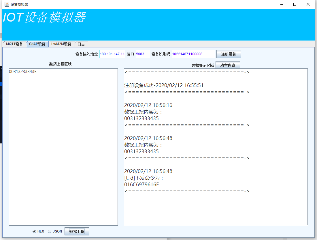Focus the 设备识别码 input field
Image resolution: width=317 pixels, height=240 pixels.
tap(193, 54)
